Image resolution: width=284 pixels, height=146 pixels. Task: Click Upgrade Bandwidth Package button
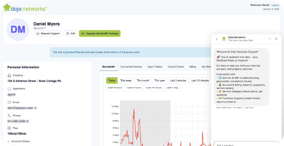[100, 34]
